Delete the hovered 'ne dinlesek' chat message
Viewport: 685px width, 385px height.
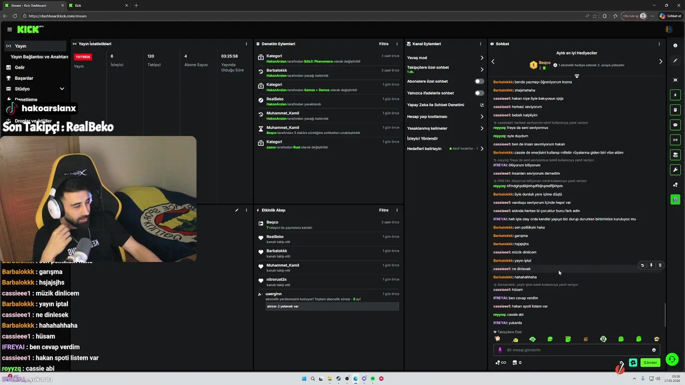coord(660,265)
